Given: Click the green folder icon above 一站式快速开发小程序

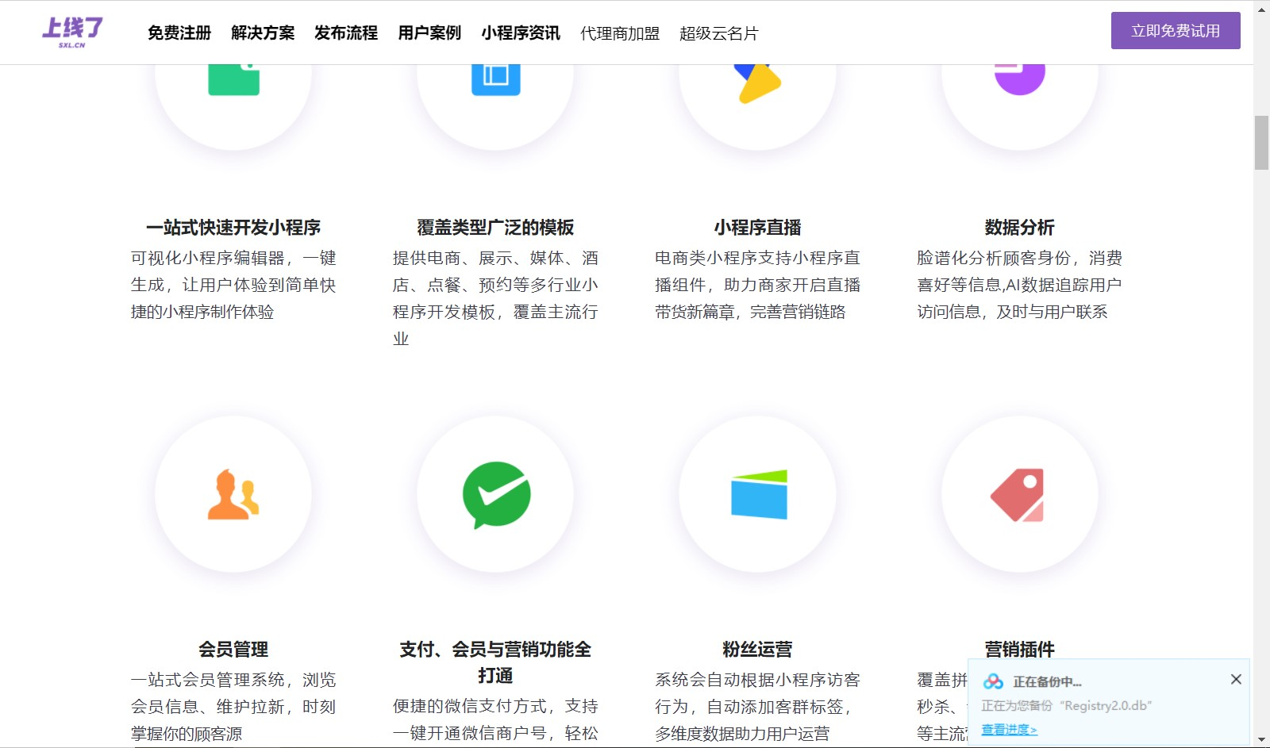Looking at the screenshot, I should coord(233,79).
